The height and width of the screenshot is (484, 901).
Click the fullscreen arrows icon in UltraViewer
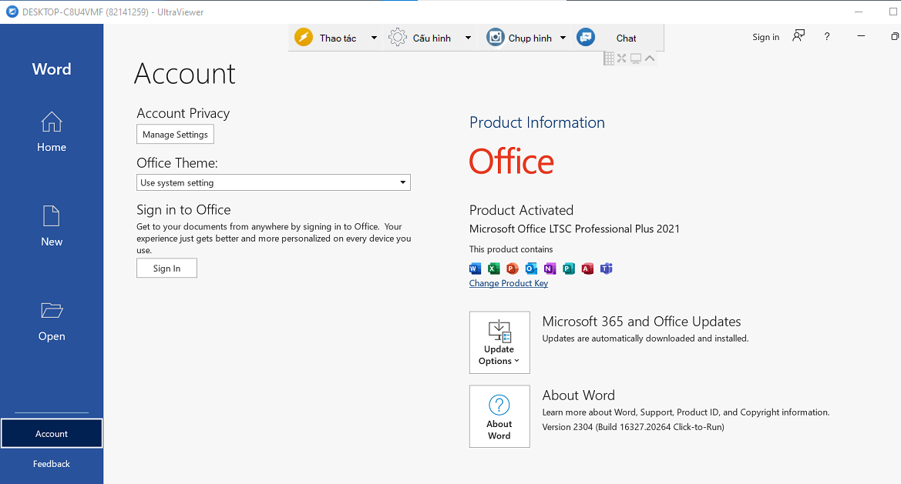pyautogui.click(x=622, y=58)
